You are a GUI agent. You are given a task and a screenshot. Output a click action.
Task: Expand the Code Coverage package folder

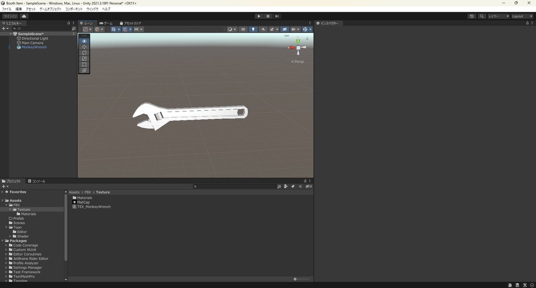(6, 245)
